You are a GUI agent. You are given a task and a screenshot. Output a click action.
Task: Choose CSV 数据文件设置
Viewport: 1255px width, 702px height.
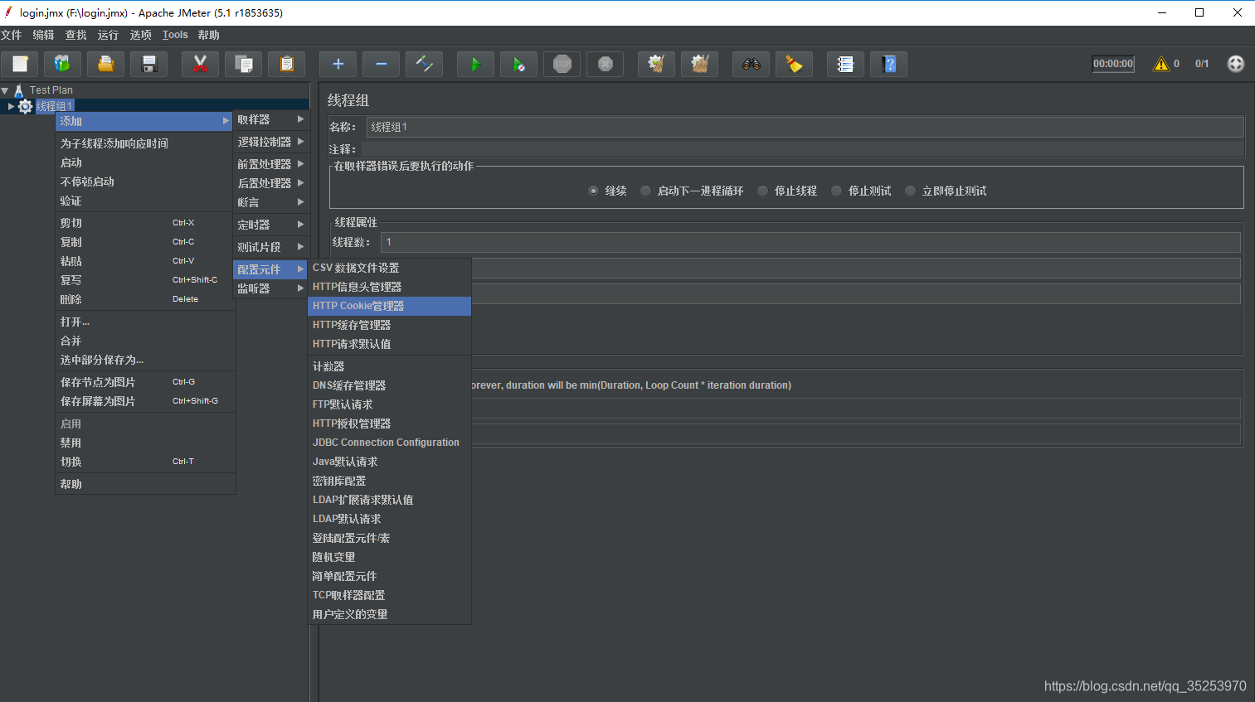pos(389,268)
